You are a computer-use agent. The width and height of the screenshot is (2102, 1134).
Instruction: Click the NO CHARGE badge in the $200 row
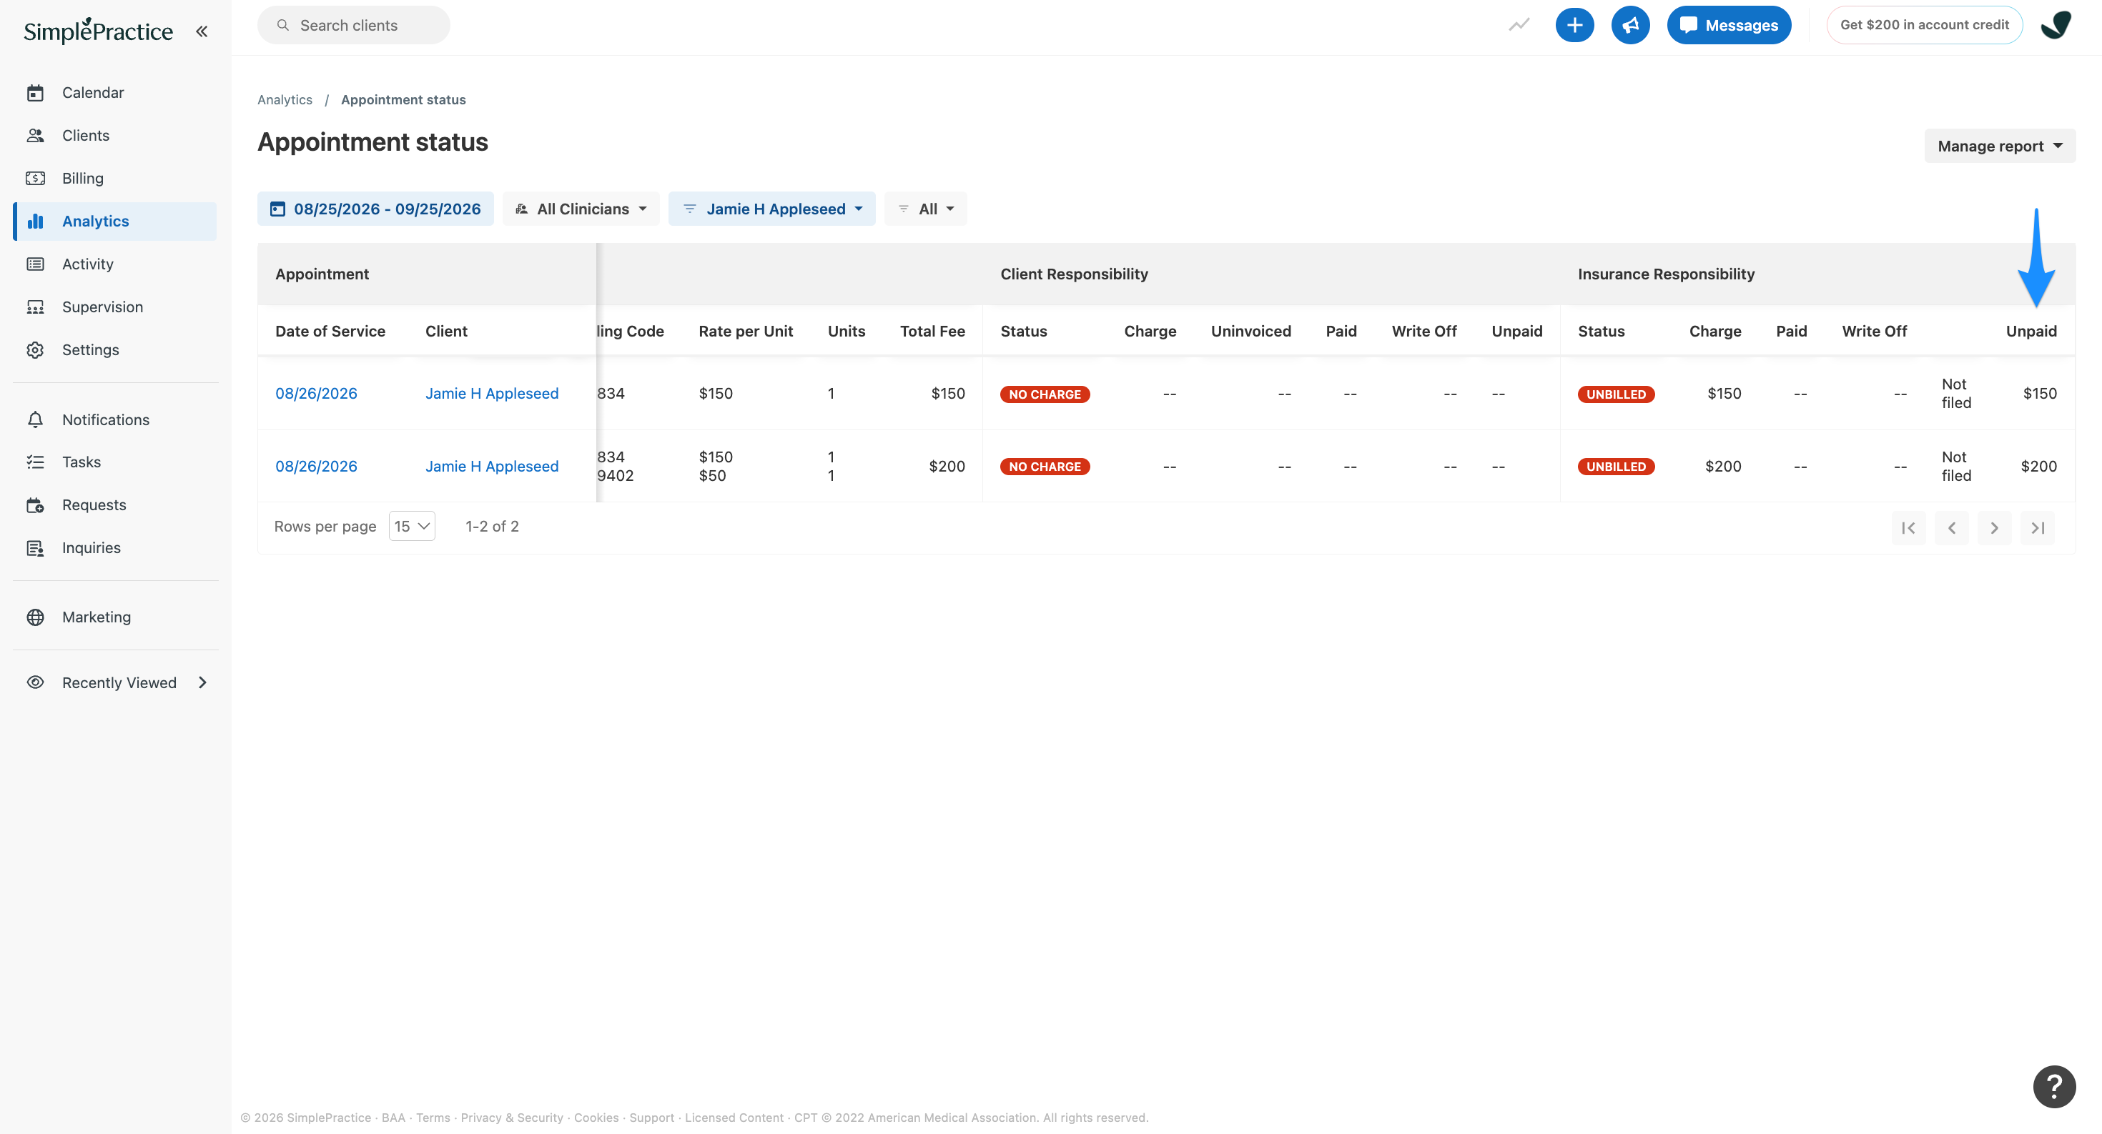[x=1045, y=467]
